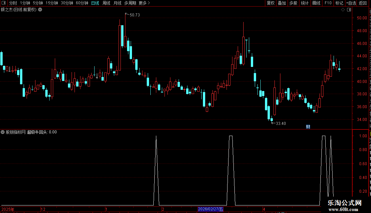Click the 12 month marker on time axis

43,209
